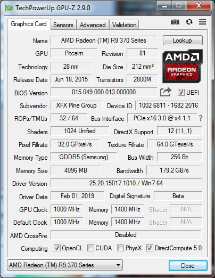Viewport: 215px width, 278px height.
Task: Click the Lookup button
Action: 183,40
